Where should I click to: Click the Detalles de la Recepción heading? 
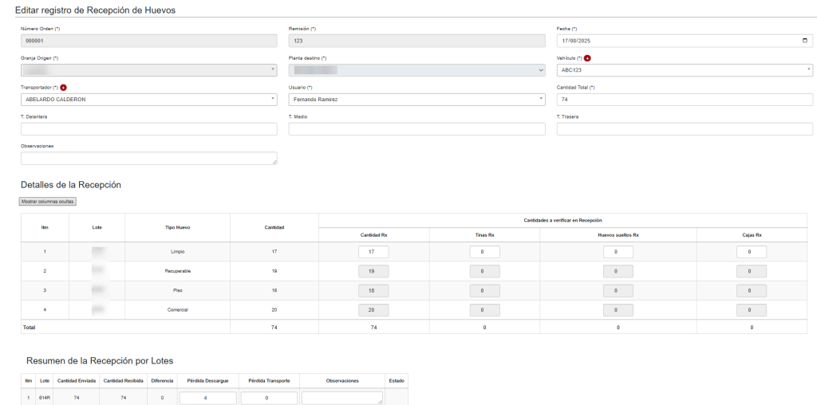coord(71,185)
